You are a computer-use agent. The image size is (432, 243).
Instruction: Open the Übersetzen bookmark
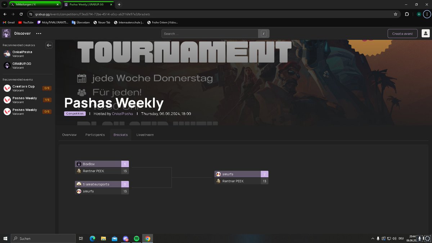click(x=81, y=22)
